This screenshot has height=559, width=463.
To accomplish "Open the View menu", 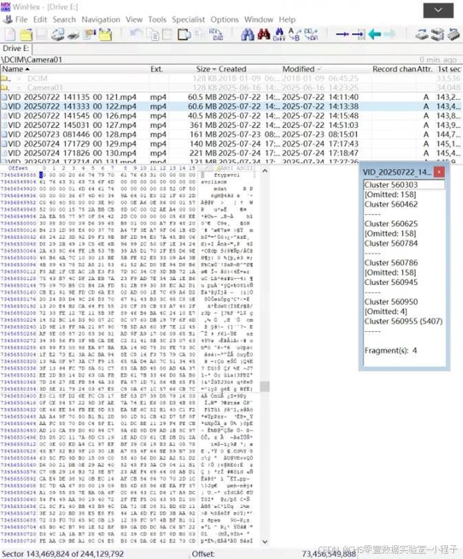I will (x=134, y=19).
